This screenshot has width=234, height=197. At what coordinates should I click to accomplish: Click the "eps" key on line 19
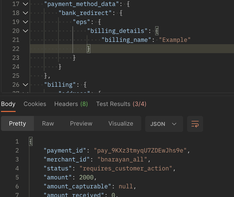point(81,22)
